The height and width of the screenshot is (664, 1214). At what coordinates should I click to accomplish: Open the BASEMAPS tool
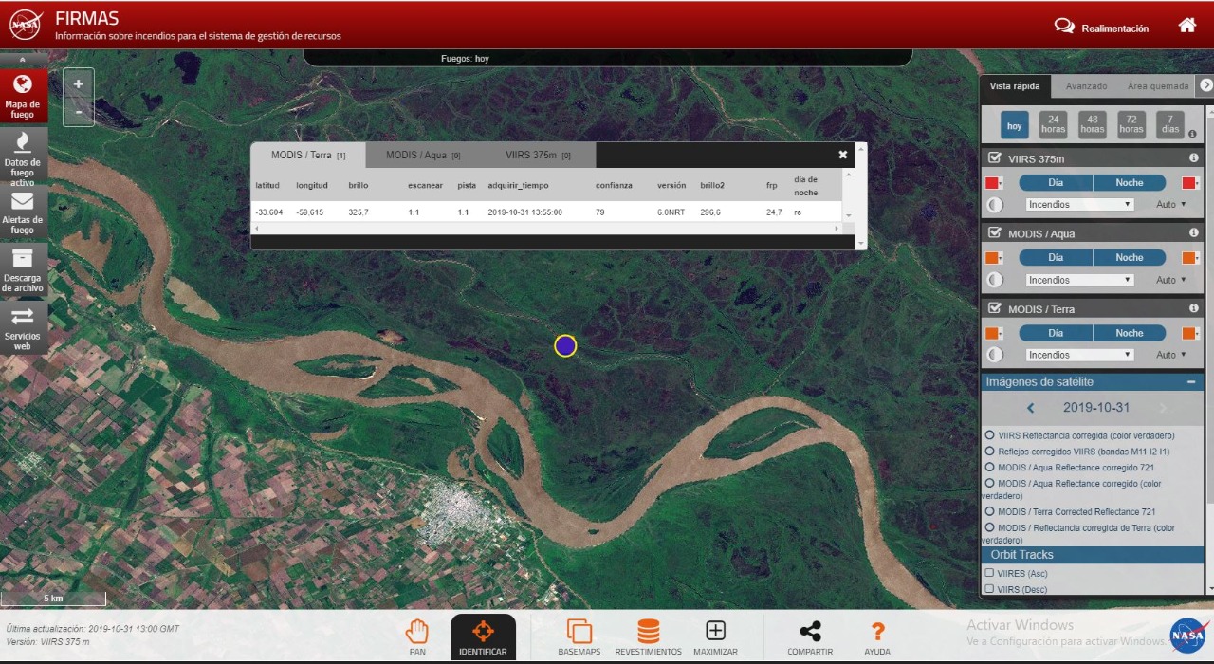(x=579, y=637)
